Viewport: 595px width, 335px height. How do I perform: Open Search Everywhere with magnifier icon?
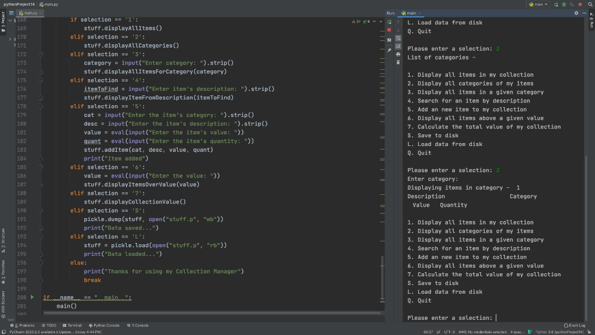[x=590, y=4]
